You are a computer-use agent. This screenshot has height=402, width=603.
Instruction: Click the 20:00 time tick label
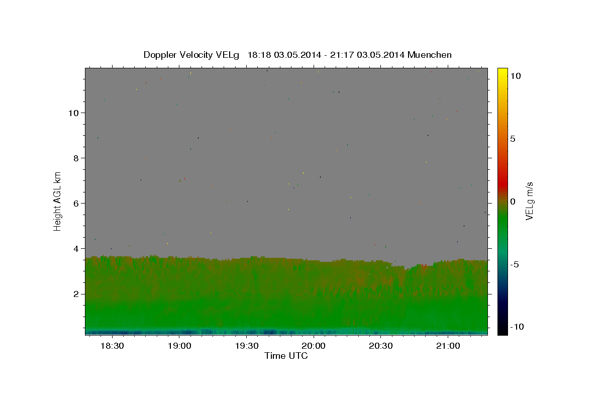point(314,346)
